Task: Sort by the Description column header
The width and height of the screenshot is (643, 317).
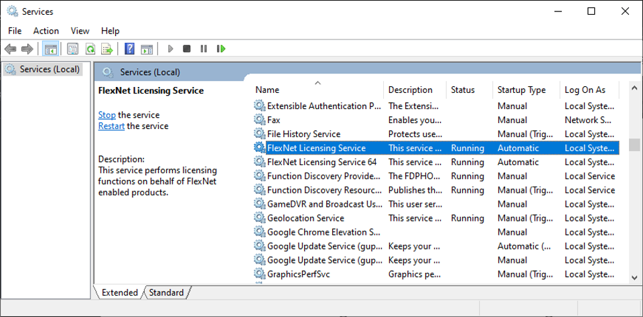Action: [x=415, y=90]
